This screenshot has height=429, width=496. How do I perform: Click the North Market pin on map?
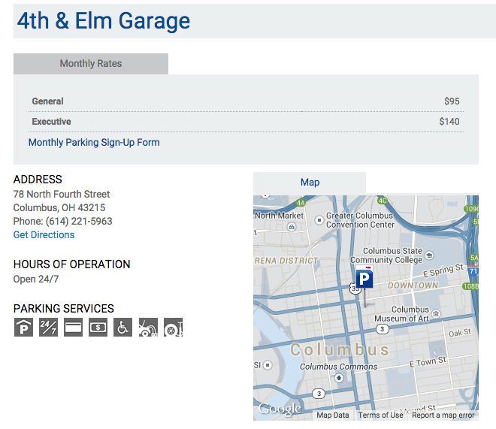click(292, 227)
